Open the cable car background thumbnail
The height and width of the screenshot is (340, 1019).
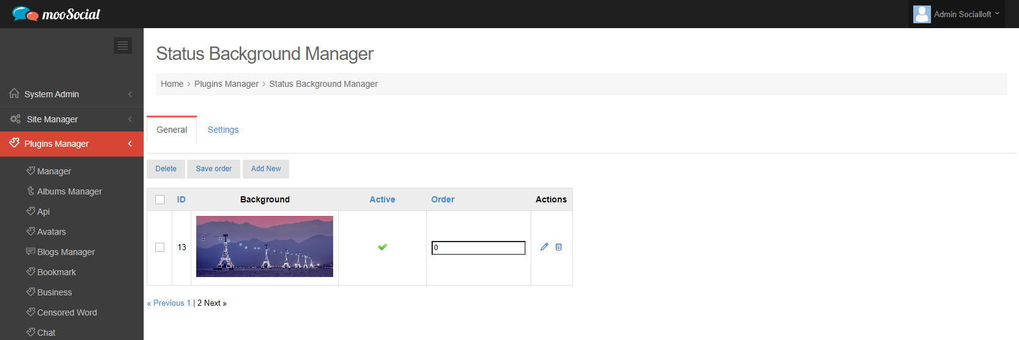(265, 246)
